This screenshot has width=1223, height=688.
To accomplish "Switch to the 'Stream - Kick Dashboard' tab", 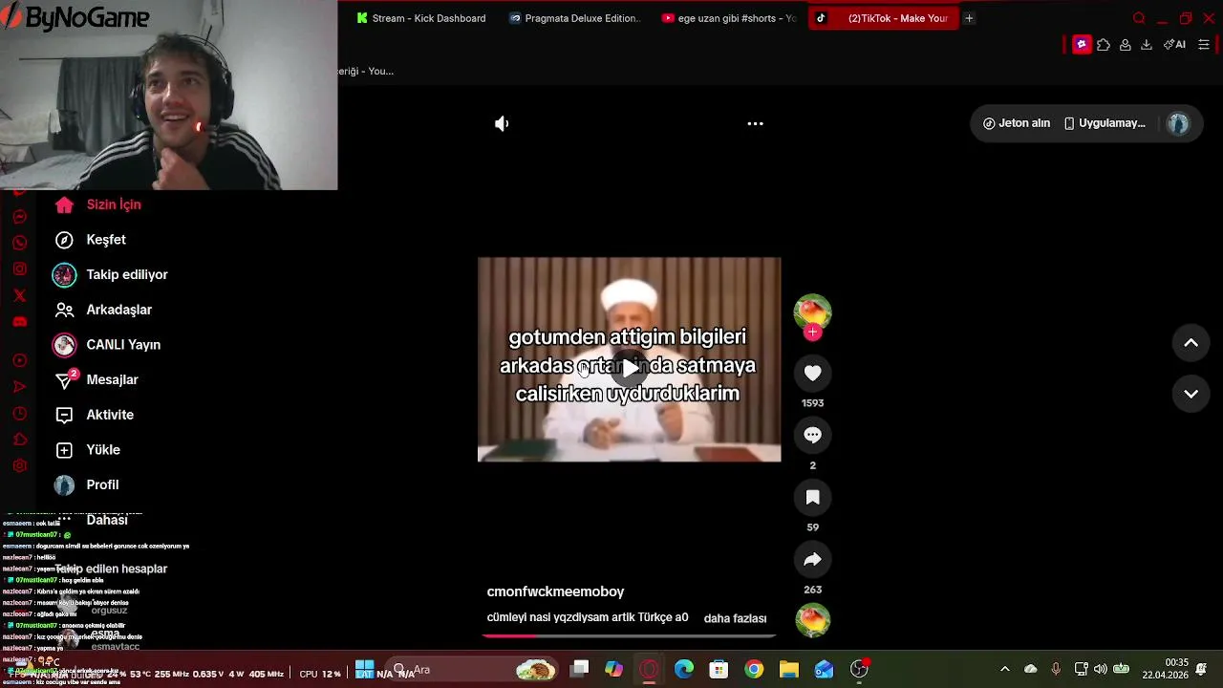I will coord(421,18).
